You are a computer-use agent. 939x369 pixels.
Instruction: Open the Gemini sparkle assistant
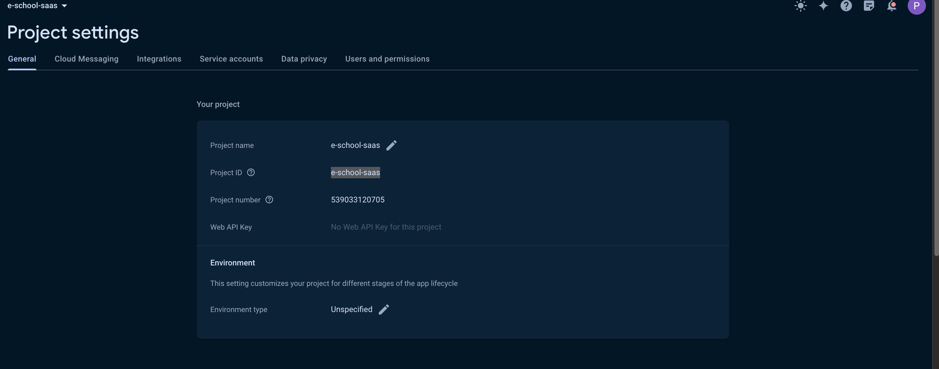click(x=823, y=6)
